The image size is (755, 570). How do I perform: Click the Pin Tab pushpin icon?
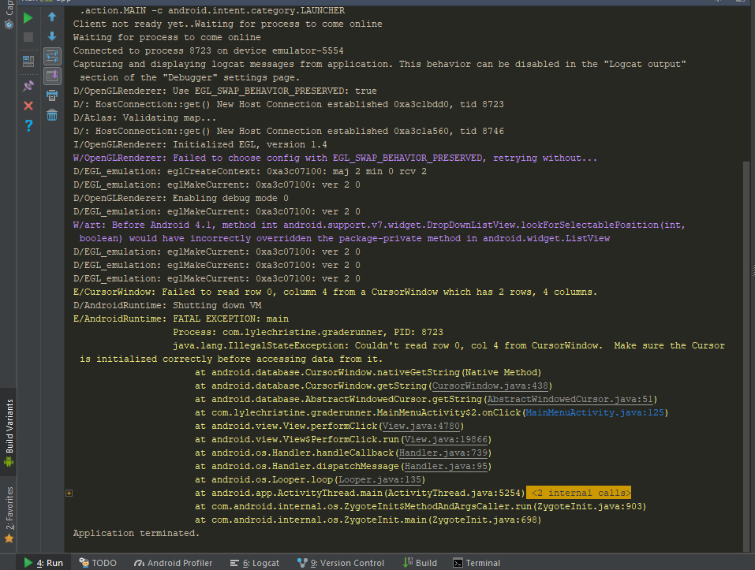pos(28,84)
